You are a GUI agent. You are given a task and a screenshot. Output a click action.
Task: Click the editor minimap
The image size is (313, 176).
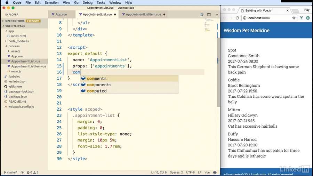pyautogui.click(x=209, y=25)
